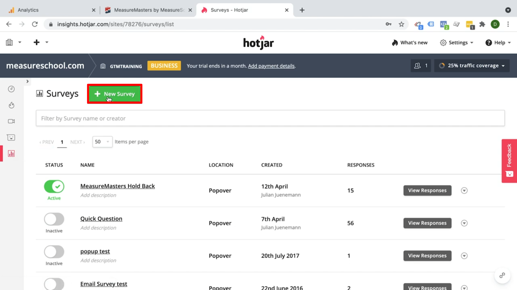View Responses for MeasureMasters Hold Back
Viewport: 517px width, 290px height.
coord(427,190)
